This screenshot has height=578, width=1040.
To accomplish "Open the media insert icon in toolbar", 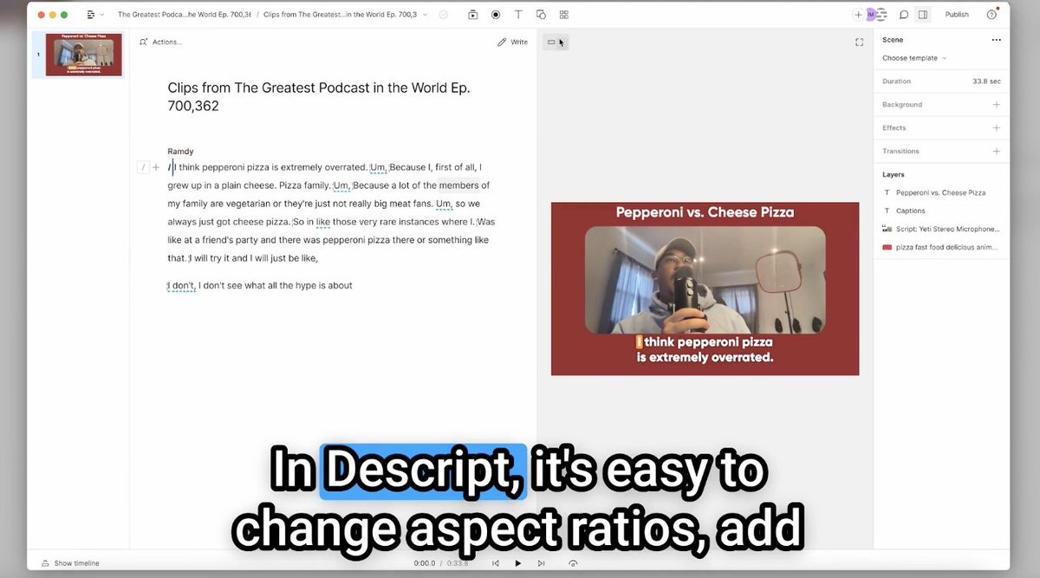I will pyautogui.click(x=473, y=15).
